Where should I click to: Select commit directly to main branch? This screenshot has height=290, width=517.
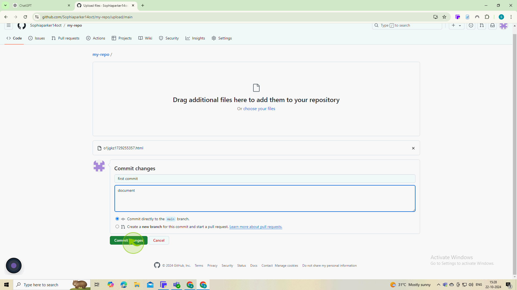[x=117, y=219]
